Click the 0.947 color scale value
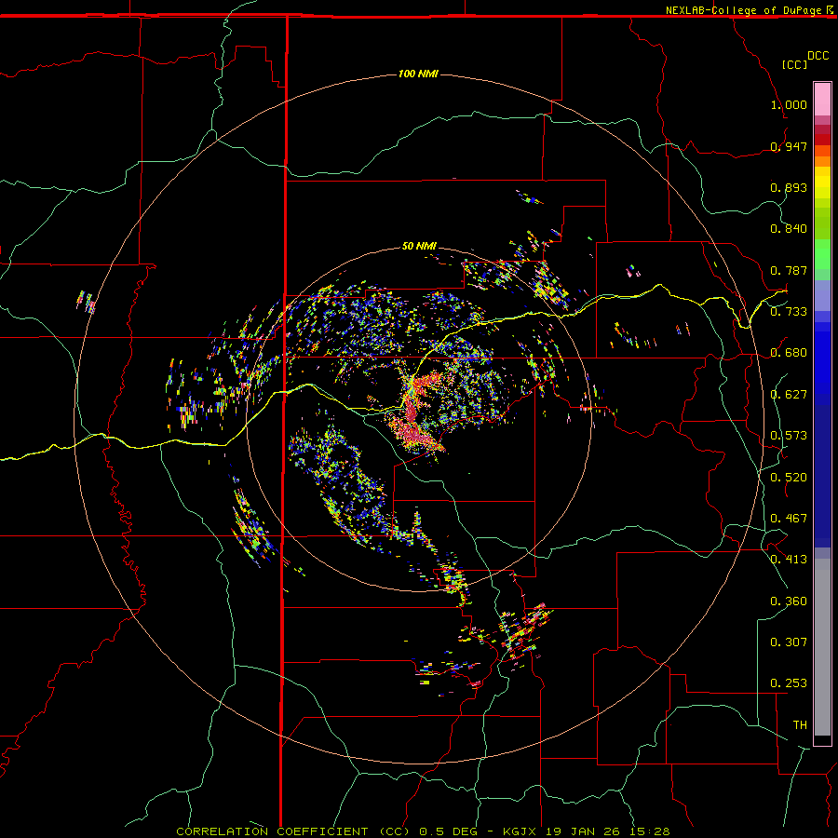838x838 pixels. (789, 146)
